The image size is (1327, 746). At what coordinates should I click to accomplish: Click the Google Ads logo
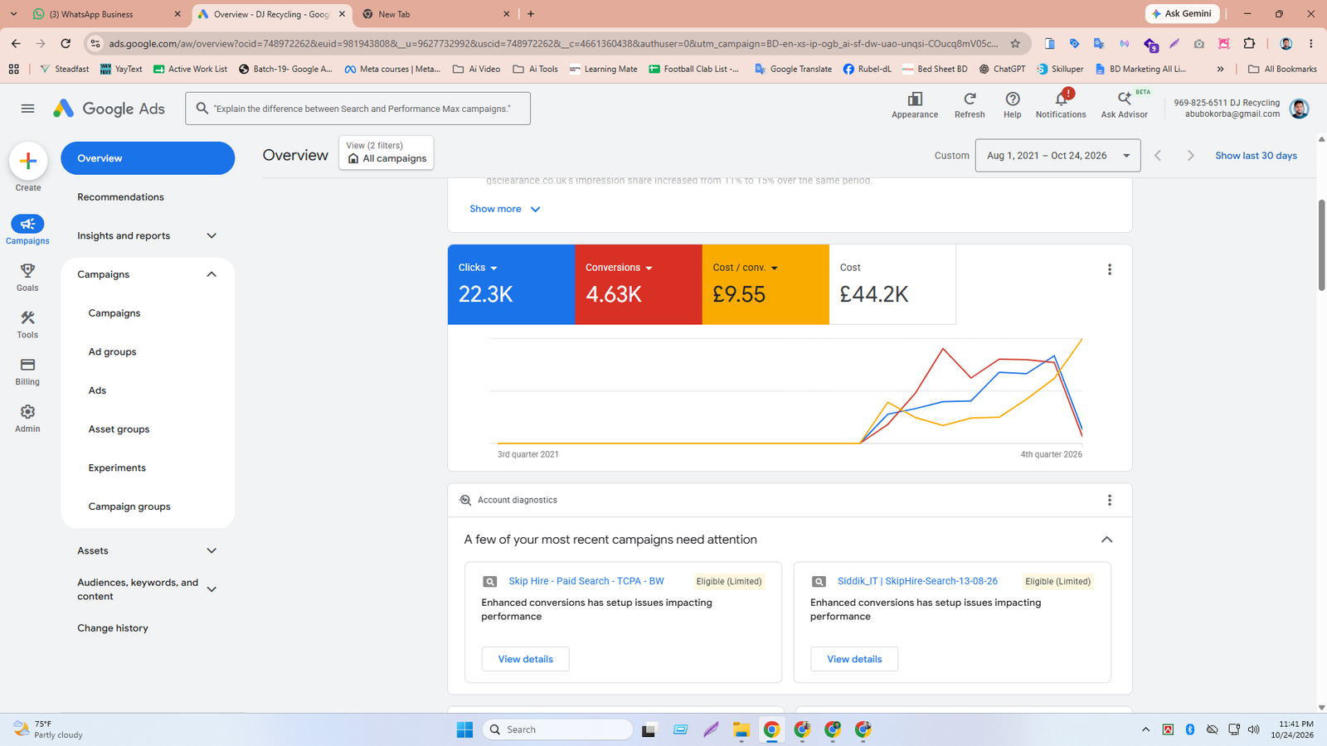(109, 109)
